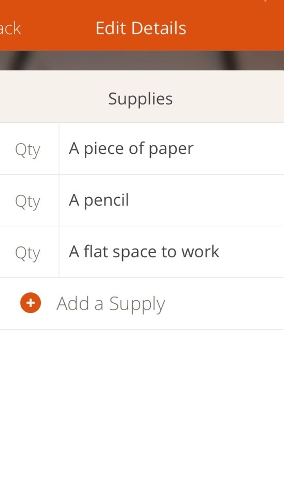Tap the orange plus icon
The image size is (284, 504).
[30, 303]
